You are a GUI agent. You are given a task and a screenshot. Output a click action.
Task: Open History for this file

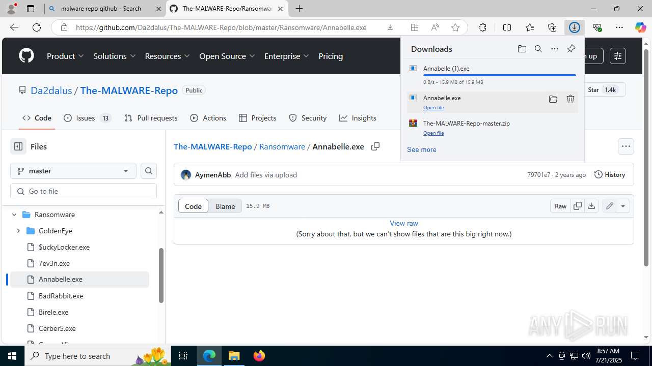tap(610, 174)
